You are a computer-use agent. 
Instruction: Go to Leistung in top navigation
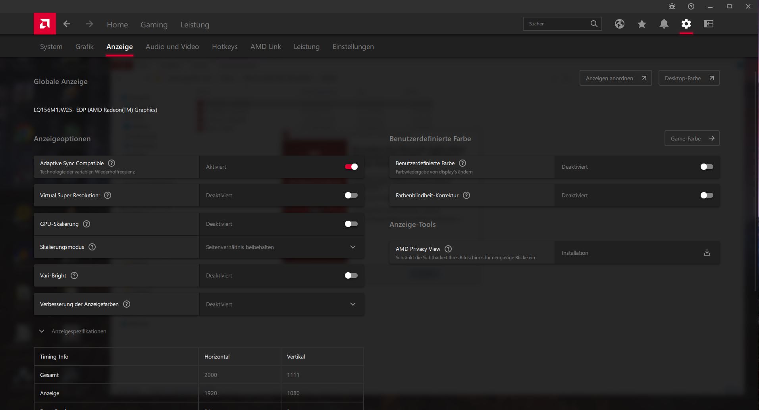click(x=195, y=25)
